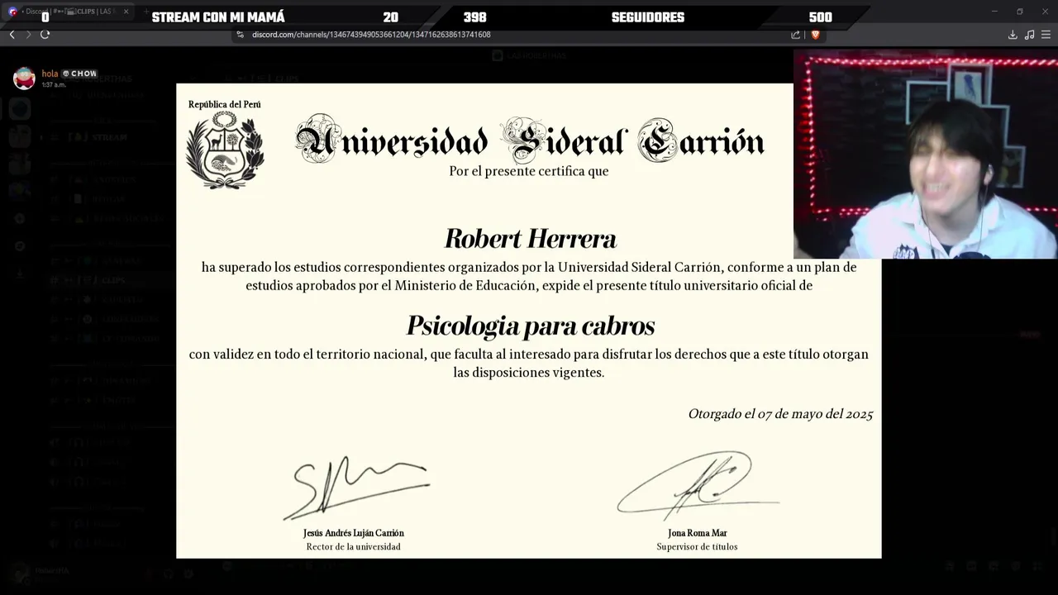Open a new browser tab
The image size is (1058, 595).
[146, 12]
